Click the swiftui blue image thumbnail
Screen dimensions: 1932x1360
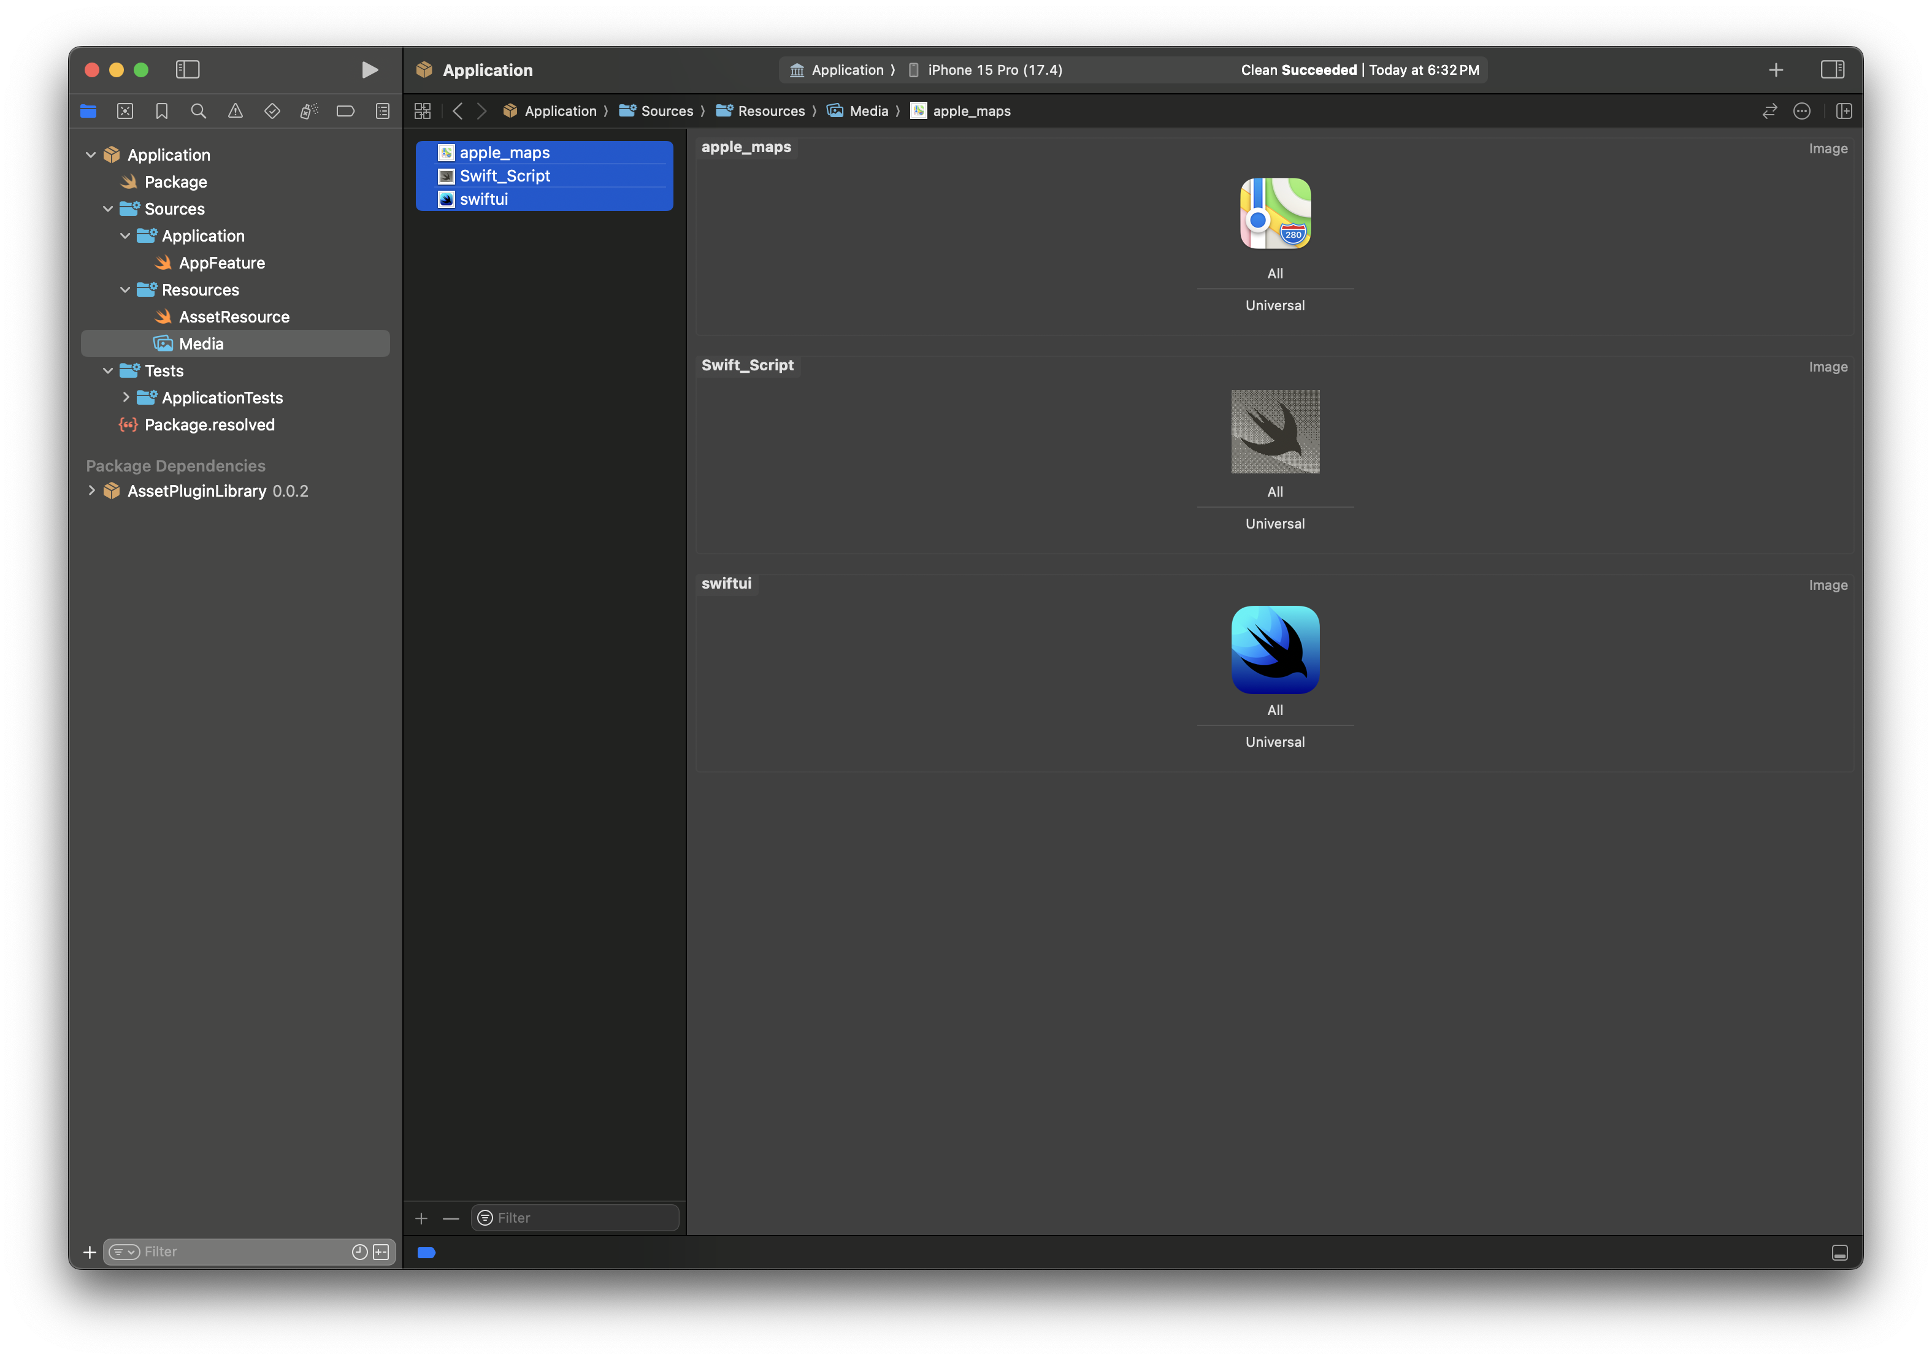(1276, 650)
